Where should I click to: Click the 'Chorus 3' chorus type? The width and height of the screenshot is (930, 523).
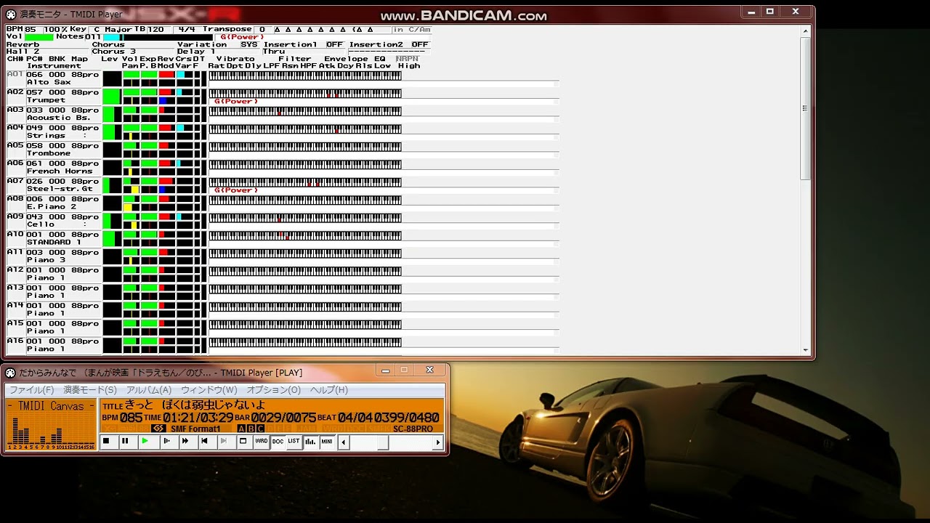113,52
